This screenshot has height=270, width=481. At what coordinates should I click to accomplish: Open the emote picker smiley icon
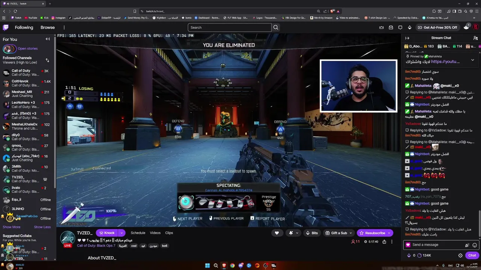pyautogui.click(x=475, y=245)
